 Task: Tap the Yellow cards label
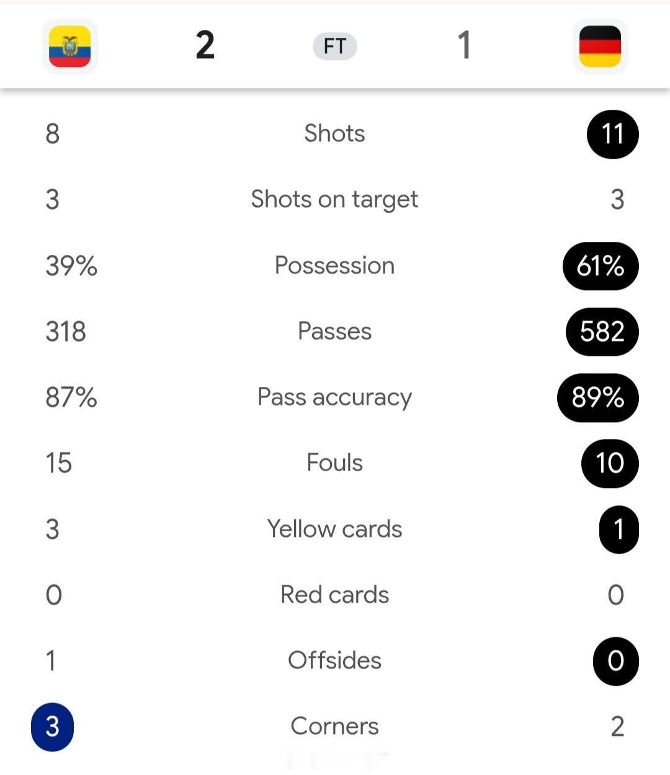coord(335,529)
